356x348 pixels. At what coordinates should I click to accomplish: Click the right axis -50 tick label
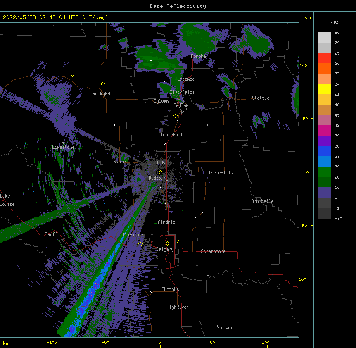click(x=303, y=226)
